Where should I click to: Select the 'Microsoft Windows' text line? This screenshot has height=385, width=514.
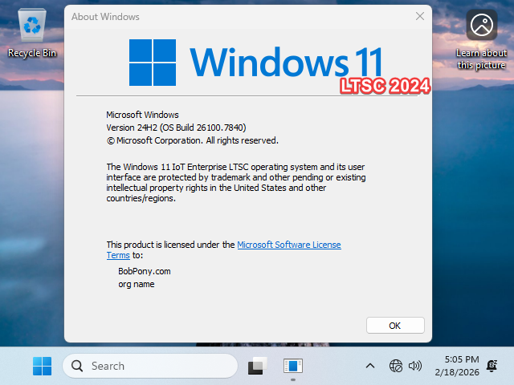click(142, 115)
